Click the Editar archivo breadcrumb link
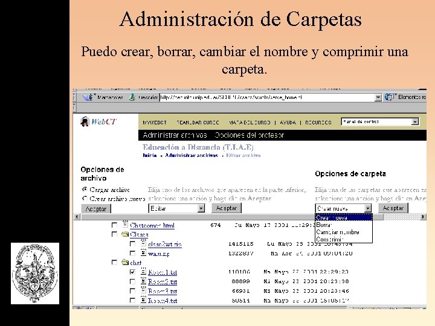This screenshot has width=435, height=326. (243, 155)
